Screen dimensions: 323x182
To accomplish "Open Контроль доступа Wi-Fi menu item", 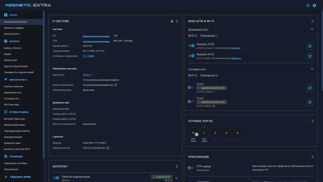I will pos(21,149).
